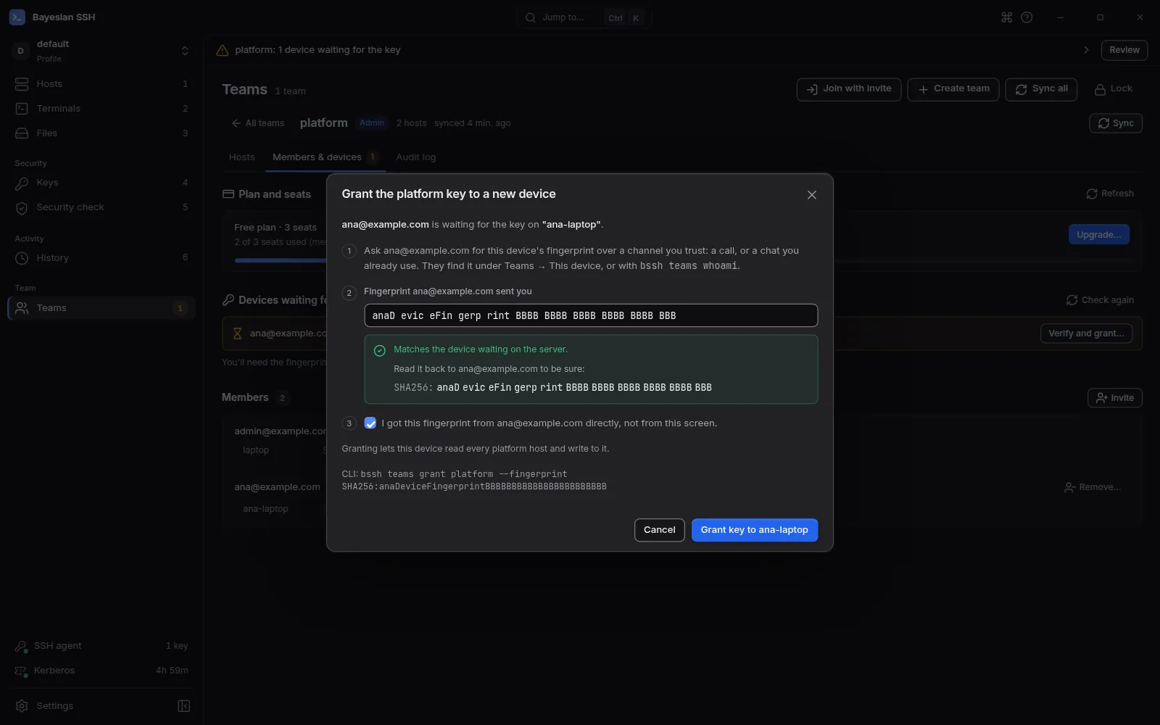Switch to the Audit log tab
Image resolution: width=1160 pixels, height=725 pixels.
[x=416, y=157]
